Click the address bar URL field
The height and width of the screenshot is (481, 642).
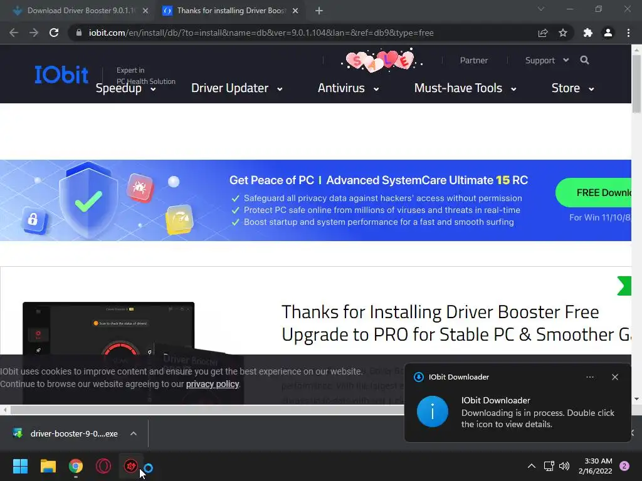coord(261,33)
